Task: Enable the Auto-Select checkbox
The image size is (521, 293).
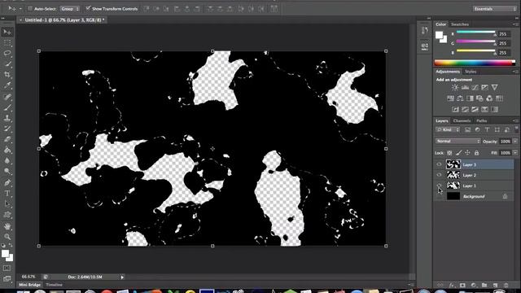Action: point(30,9)
